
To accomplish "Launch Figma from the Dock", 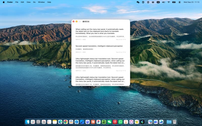I will tap(98, 122).
